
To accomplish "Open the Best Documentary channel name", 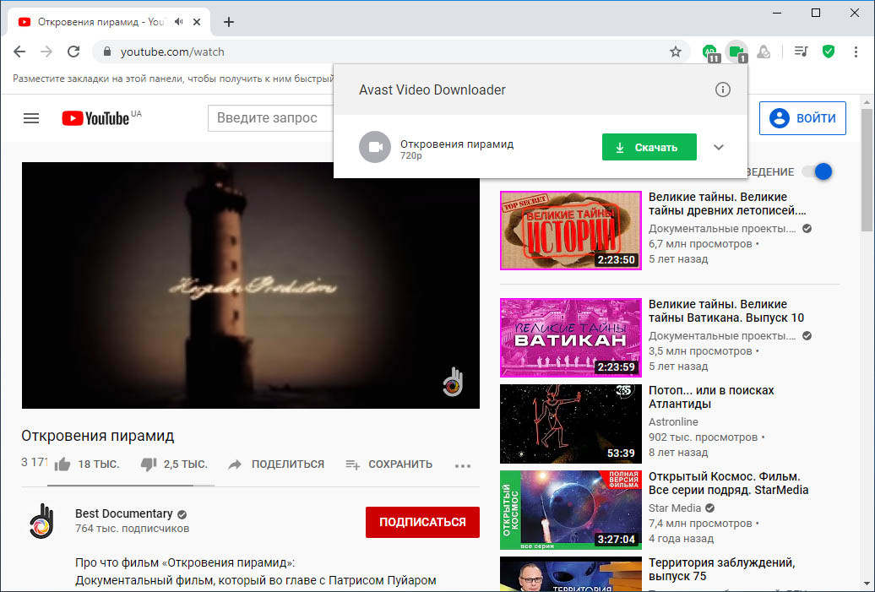I will point(124,513).
